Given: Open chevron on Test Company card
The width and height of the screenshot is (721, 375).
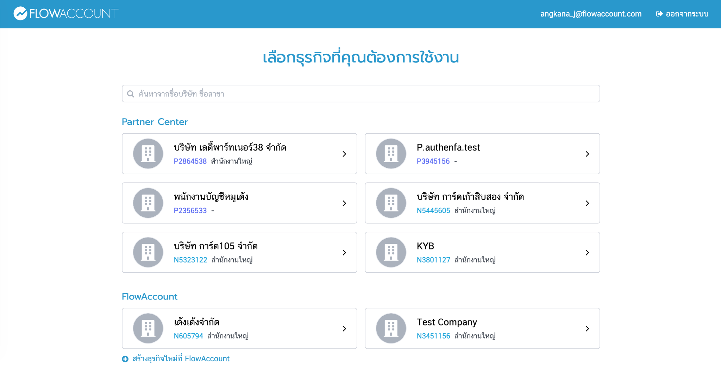Looking at the screenshot, I should [587, 328].
